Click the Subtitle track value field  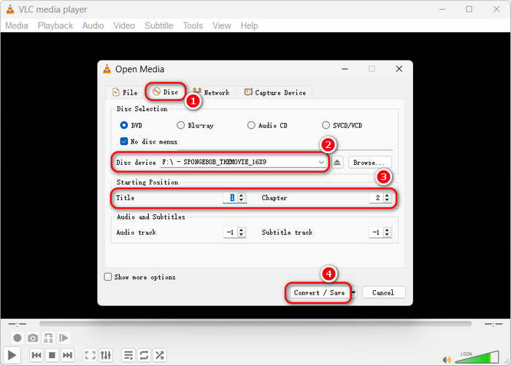377,232
